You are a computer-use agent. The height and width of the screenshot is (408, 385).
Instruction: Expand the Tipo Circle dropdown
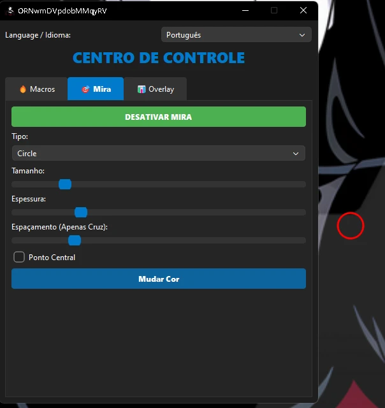[x=159, y=153]
